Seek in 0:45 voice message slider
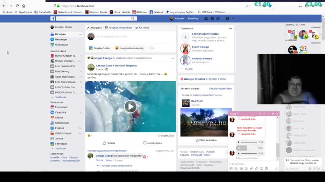The width and height of the screenshot is (325, 182). pos(249,153)
